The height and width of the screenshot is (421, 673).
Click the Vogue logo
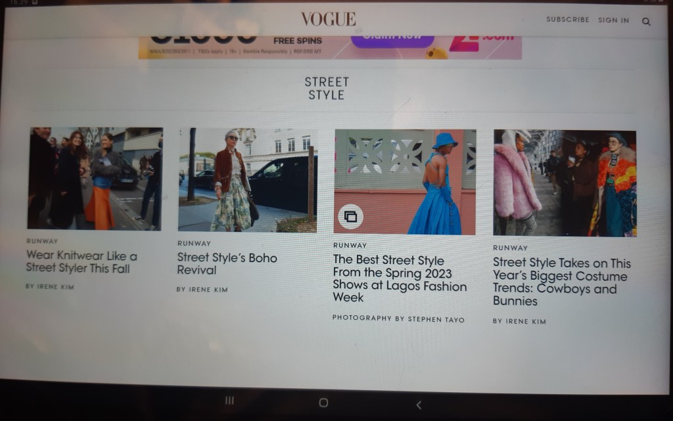click(328, 19)
